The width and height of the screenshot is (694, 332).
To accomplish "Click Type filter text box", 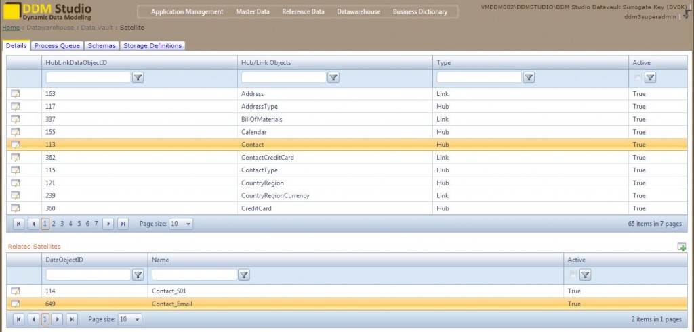I will [x=479, y=78].
